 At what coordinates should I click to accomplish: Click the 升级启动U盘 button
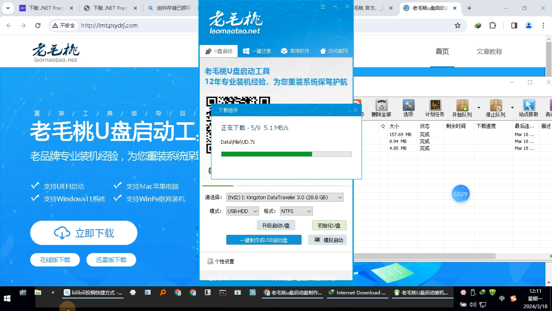[x=276, y=226]
